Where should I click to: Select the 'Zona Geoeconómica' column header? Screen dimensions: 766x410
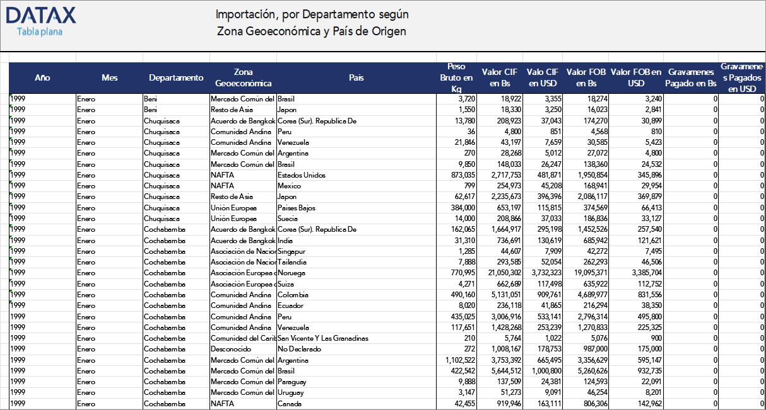[x=244, y=77]
